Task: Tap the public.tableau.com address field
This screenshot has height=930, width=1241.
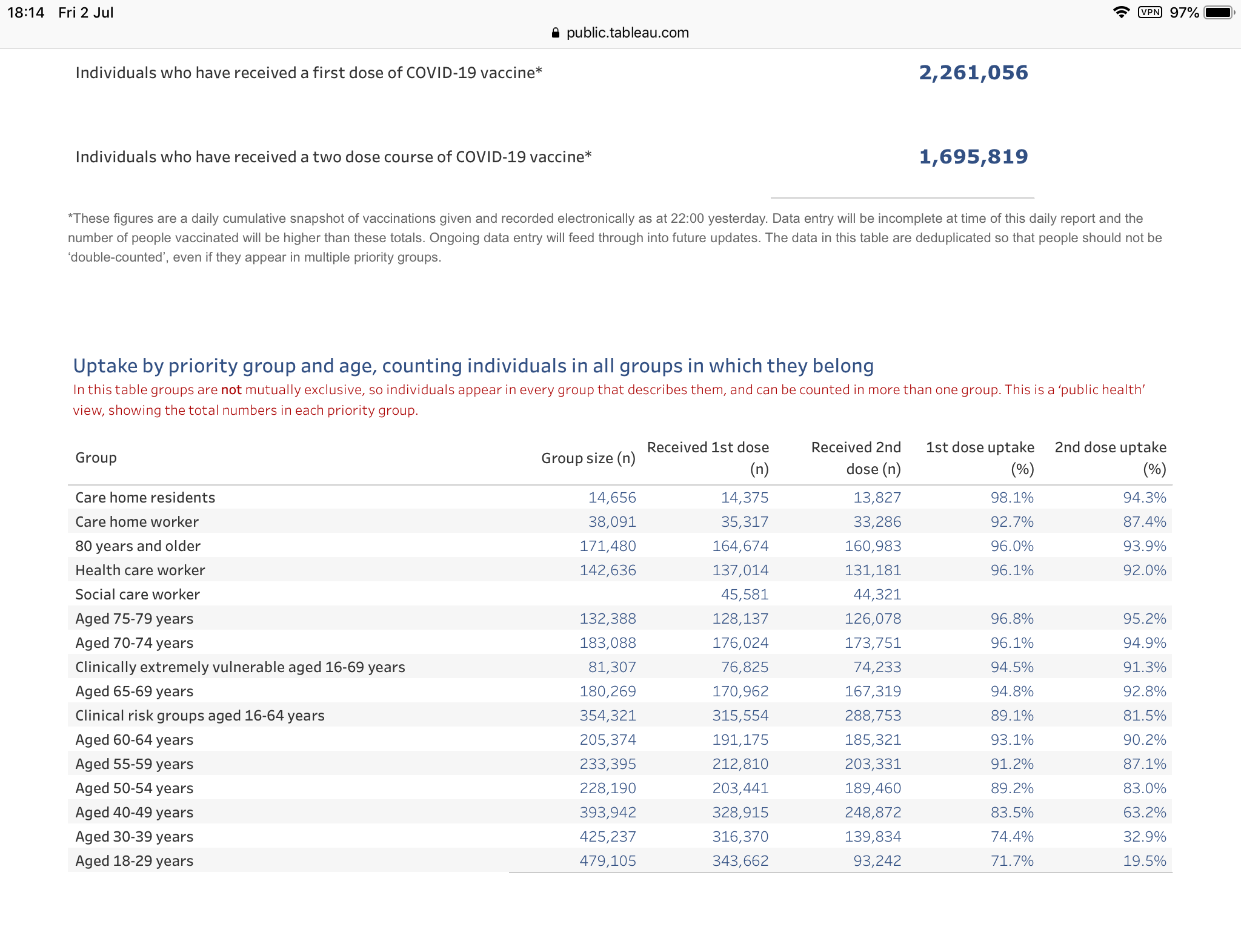Action: [627, 33]
